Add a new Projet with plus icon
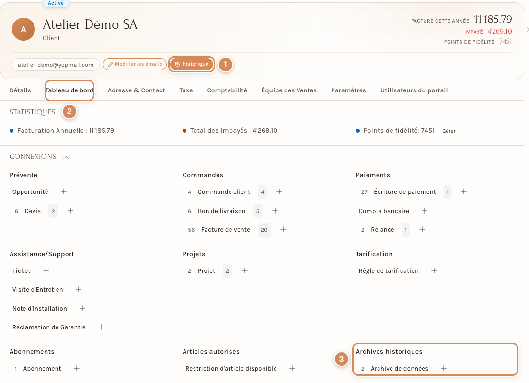 coord(245,270)
